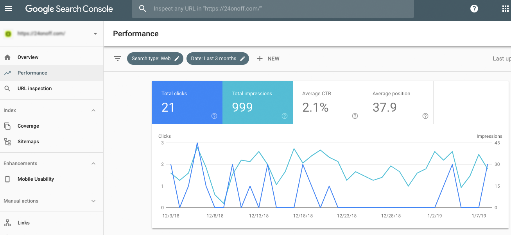Viewport: 511px width, 235px height.
Task: Open Links report in sidebar
Action: pyautogui.click(x=52, y=223)
